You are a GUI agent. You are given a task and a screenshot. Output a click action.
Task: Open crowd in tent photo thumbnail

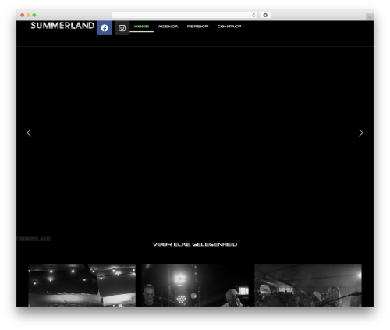pos(308,286)
